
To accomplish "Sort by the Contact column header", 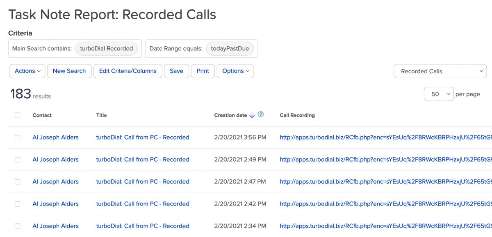I will (x=42, y=115).
